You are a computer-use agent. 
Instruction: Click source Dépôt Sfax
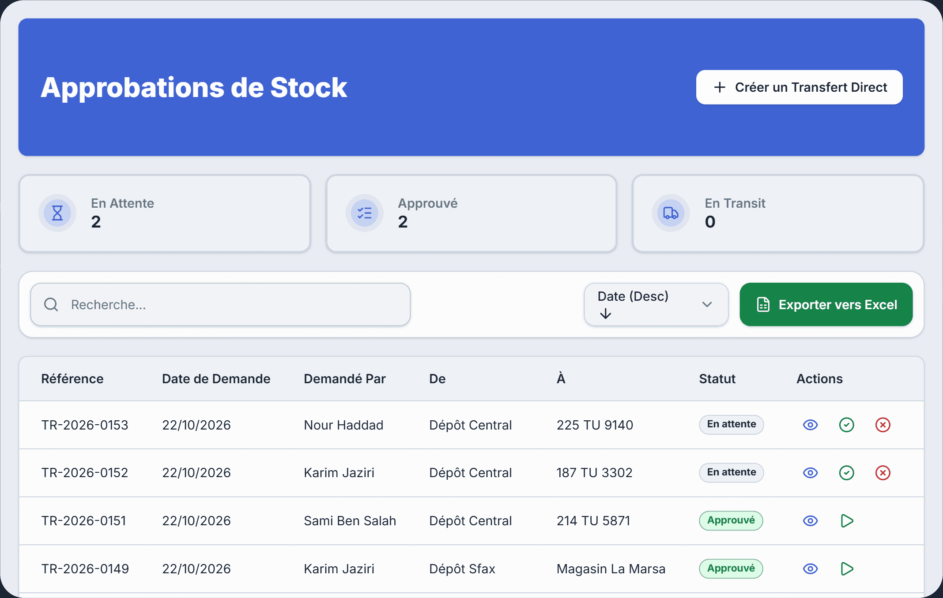pyautogui.click(x=462, y=569)
